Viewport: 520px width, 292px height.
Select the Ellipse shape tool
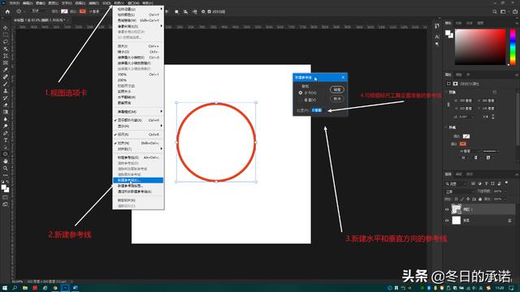click(6, 154)
